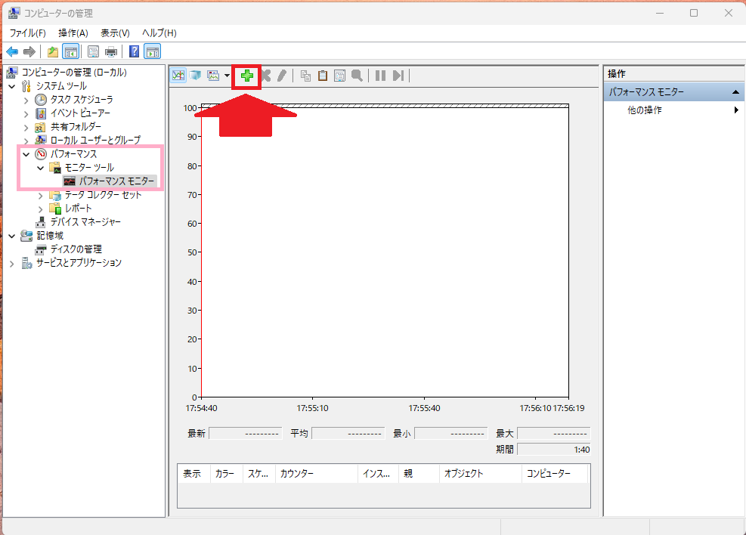
Task: Freeze the display with the pause icon
Action: click(380, 76)
